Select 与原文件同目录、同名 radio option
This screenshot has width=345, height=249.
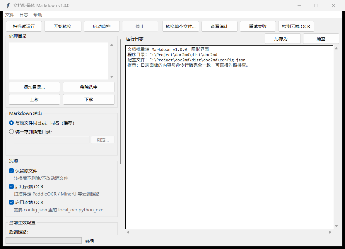click(42, 123)
